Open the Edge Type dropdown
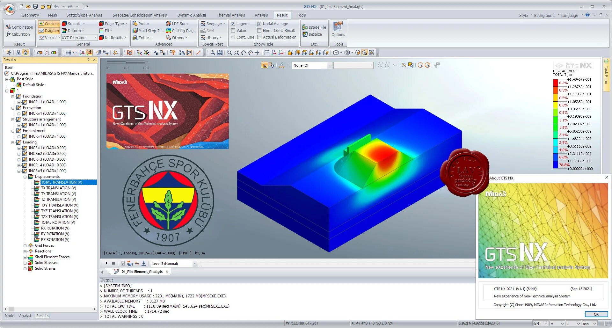This screenshot has height=328, width=612. 113,24
